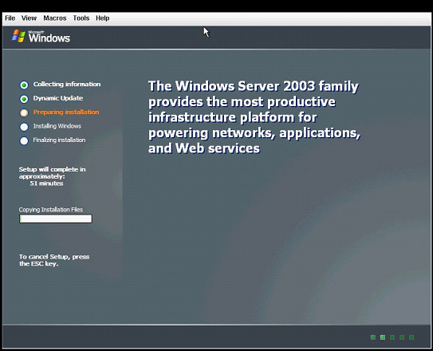The width and height of the screenshot is (433, 351).
Task: Click the Windows flag logo icon
Action: 18,36
